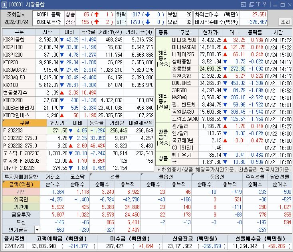Select the KOSPI종합 row label

click(19, 39)
